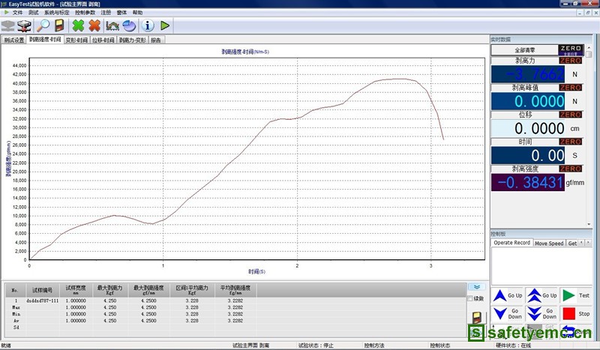Click the Operate Record log area
This screenshot has width=600, height=350.
click(541, 265)
